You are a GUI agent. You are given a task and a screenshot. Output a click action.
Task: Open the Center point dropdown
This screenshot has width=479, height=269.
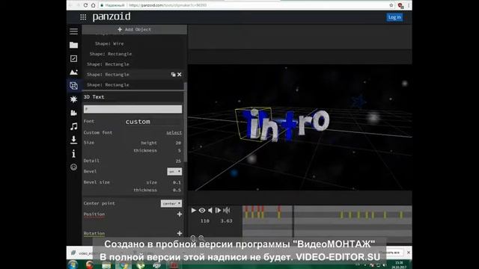(x=171, y=203)
